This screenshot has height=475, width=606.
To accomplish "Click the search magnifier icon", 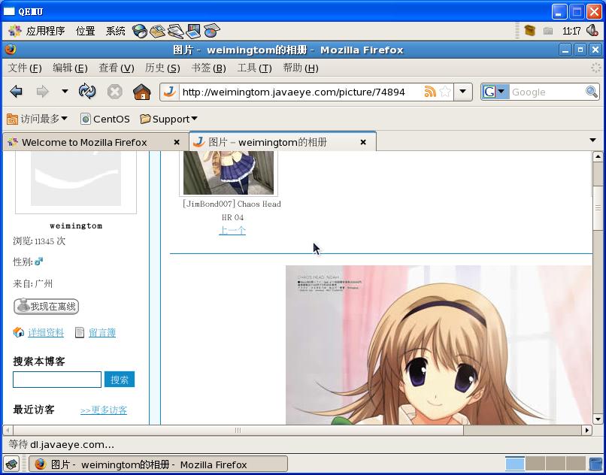I will tap(591, 92).
